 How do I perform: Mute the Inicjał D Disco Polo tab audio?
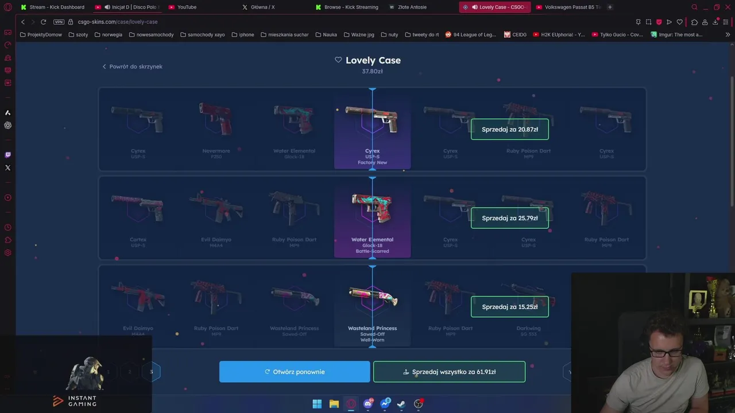[x=107, y=7]
